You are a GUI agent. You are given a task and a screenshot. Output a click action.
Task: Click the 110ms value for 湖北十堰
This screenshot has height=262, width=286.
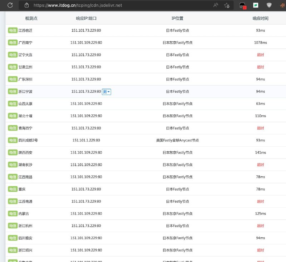[x=260, y=116]
